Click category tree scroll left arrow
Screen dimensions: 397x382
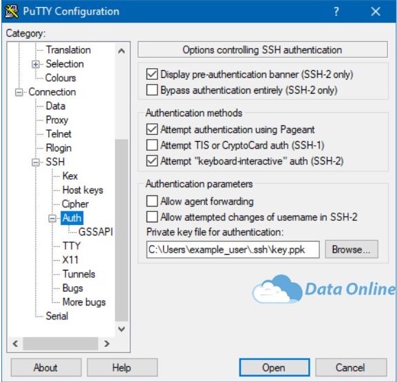pos(15,343)
